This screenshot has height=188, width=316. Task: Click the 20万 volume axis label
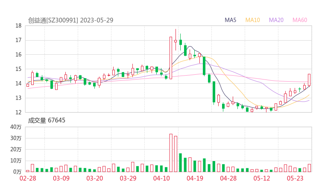point(16,150)
